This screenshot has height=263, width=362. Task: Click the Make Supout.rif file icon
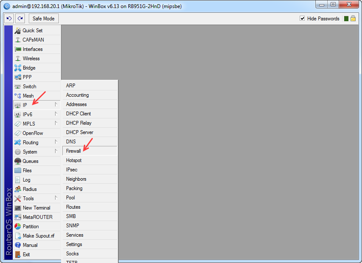tap(18, 236)
